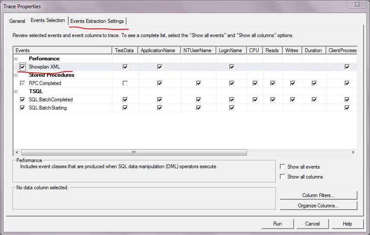Click the horizontal scrollbar thumb
Viewport: 370px width, 235px height.
(x=134, y=153)
